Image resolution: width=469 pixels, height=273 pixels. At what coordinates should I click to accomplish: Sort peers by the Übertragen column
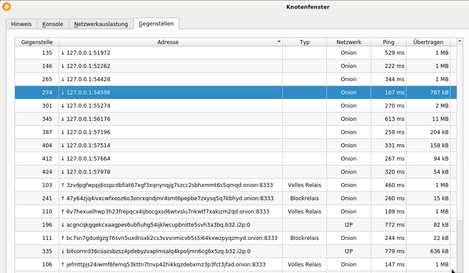[x=428, y=41]
